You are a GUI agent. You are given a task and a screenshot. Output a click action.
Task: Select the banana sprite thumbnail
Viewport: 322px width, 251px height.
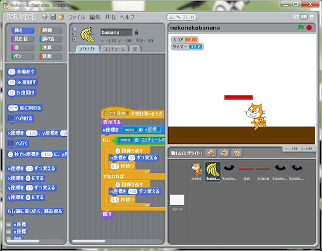213,172
